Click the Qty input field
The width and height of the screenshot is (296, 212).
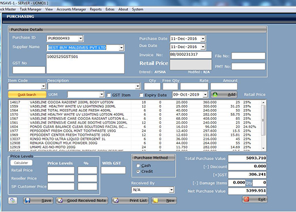[152, 86]
